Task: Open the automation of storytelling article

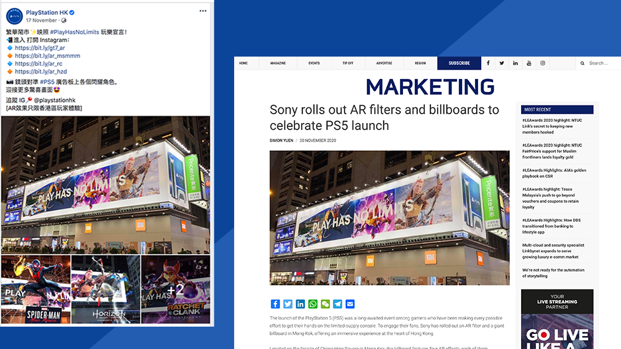Action: [x=553, y=273]
